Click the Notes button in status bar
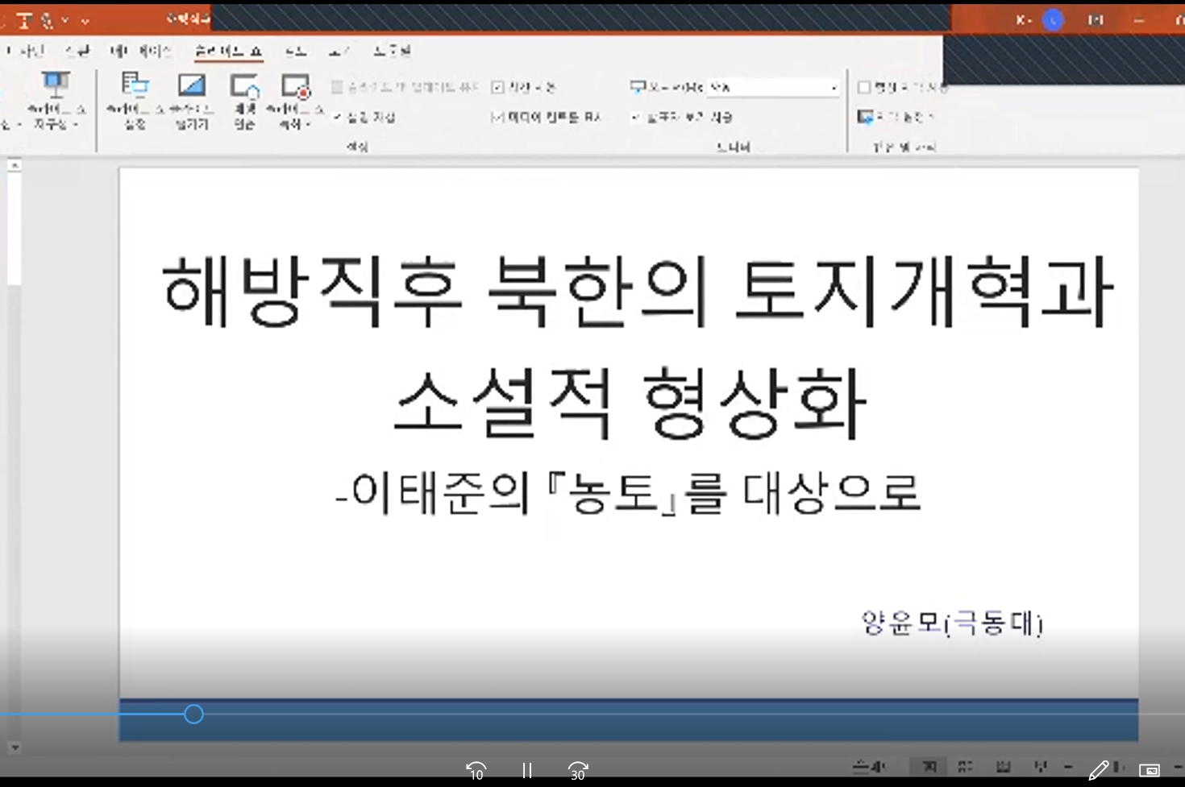This screenshot has width=1185, height=787. click(x=869, y=767)
